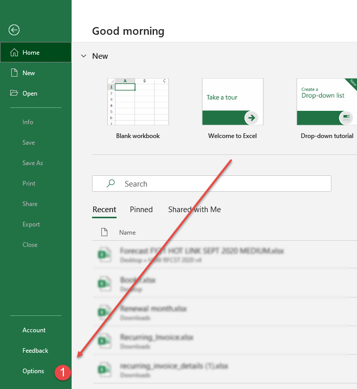Click the Name column header
This screenshot has height=389, width=357.
(x=127, y=233)
